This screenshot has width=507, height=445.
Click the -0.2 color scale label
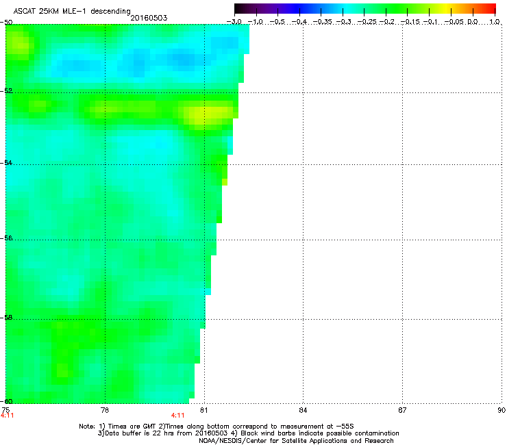click(386, 22)
